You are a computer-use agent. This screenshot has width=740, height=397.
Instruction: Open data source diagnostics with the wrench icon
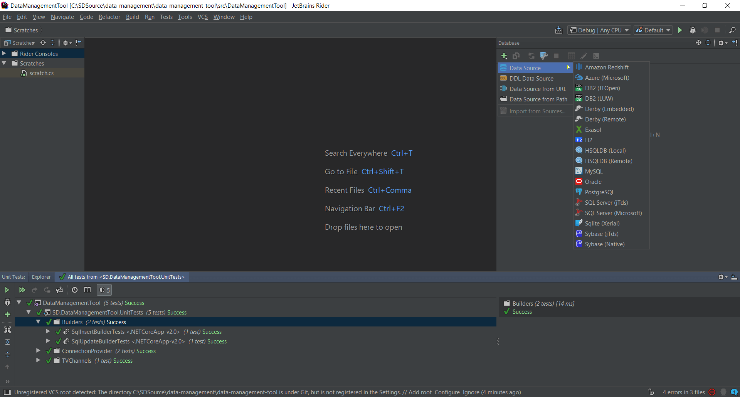tap(543, 56)
